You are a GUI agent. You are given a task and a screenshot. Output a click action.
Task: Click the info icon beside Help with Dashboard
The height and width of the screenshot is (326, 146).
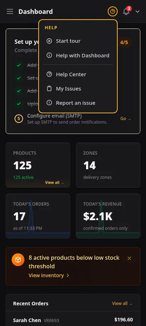tap(49, 56)
